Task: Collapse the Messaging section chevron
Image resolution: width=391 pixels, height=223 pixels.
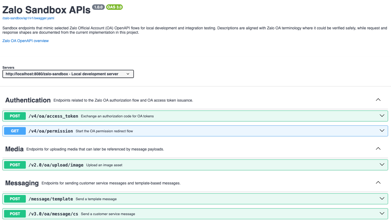Action: (x=378, y=183)
